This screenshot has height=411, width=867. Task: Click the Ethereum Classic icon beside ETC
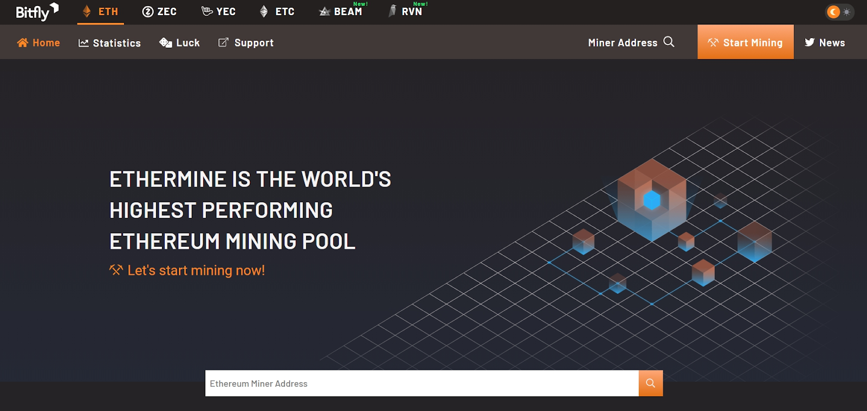264,11
